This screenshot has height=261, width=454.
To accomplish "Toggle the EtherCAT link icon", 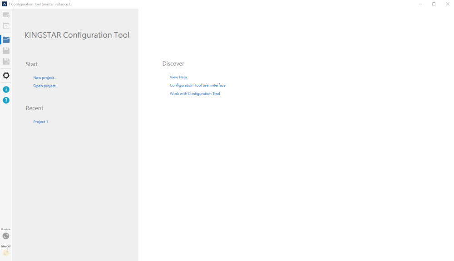I will click(x=6, y=253).
